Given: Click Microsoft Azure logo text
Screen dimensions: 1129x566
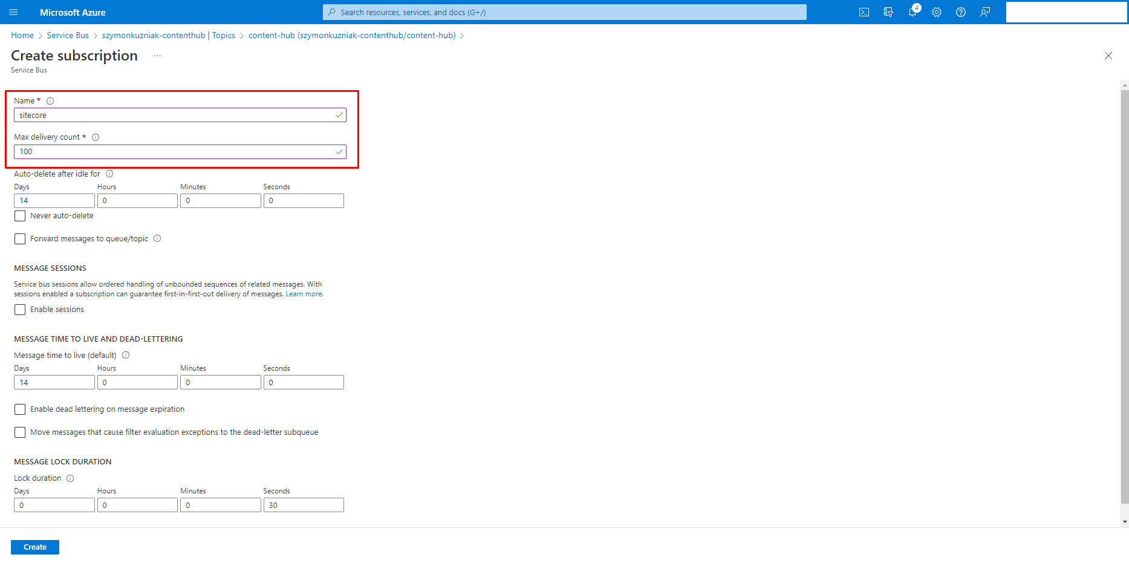Looking at the screenshot, I should 73,12.
